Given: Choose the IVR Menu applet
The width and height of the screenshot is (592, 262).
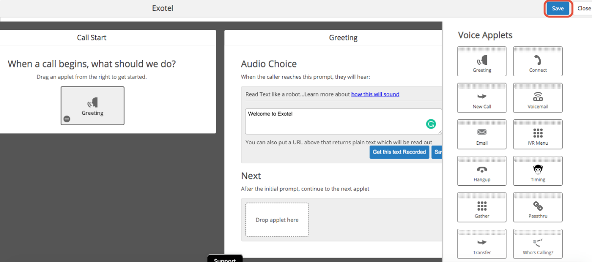Looking at the screenshot, I should [538, 134].
